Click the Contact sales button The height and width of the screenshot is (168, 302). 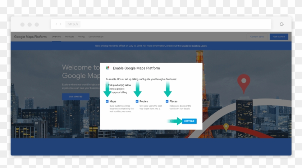tap(257, 37)
